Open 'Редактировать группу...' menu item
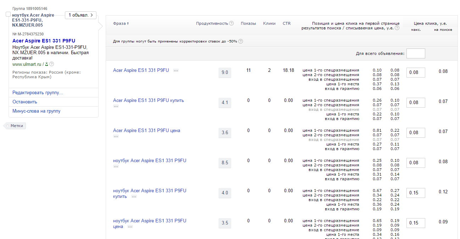460x239 pixels. 38,93
